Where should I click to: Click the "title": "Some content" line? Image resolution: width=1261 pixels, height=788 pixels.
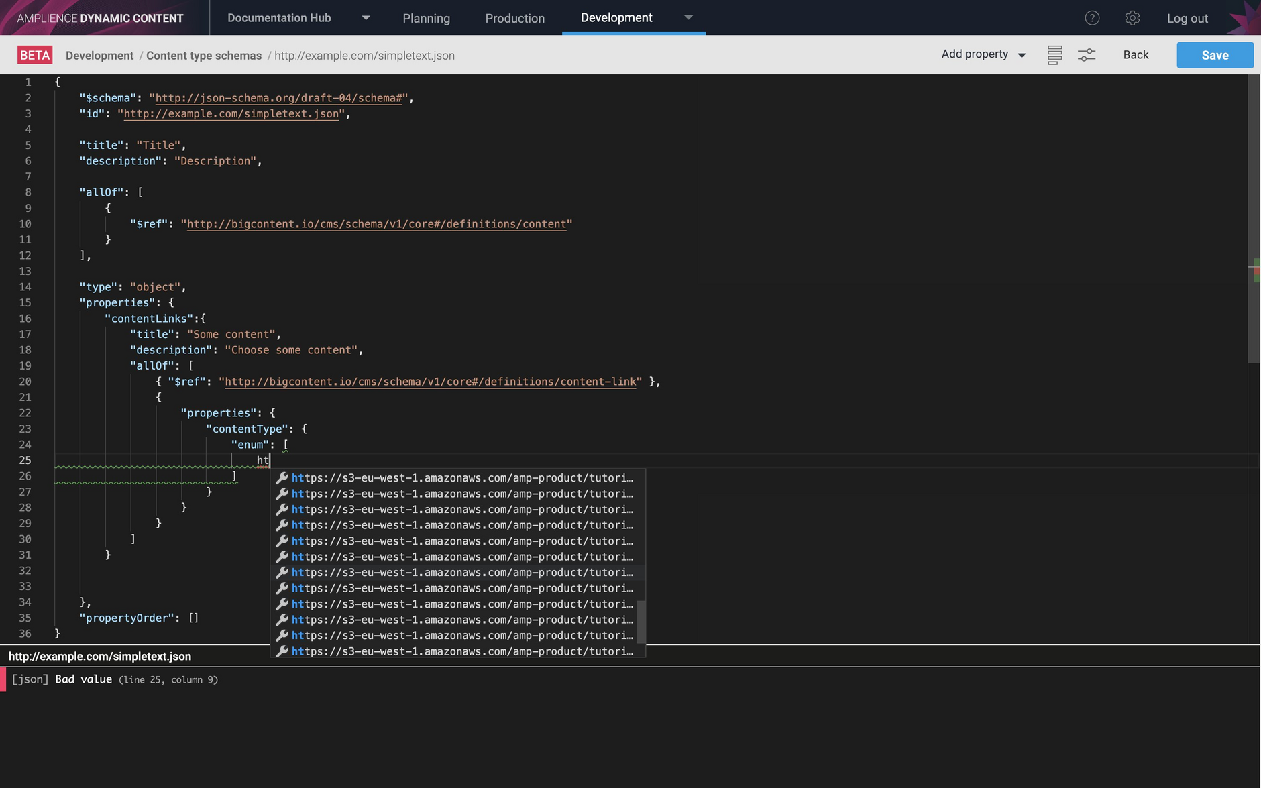pos(205,335)
